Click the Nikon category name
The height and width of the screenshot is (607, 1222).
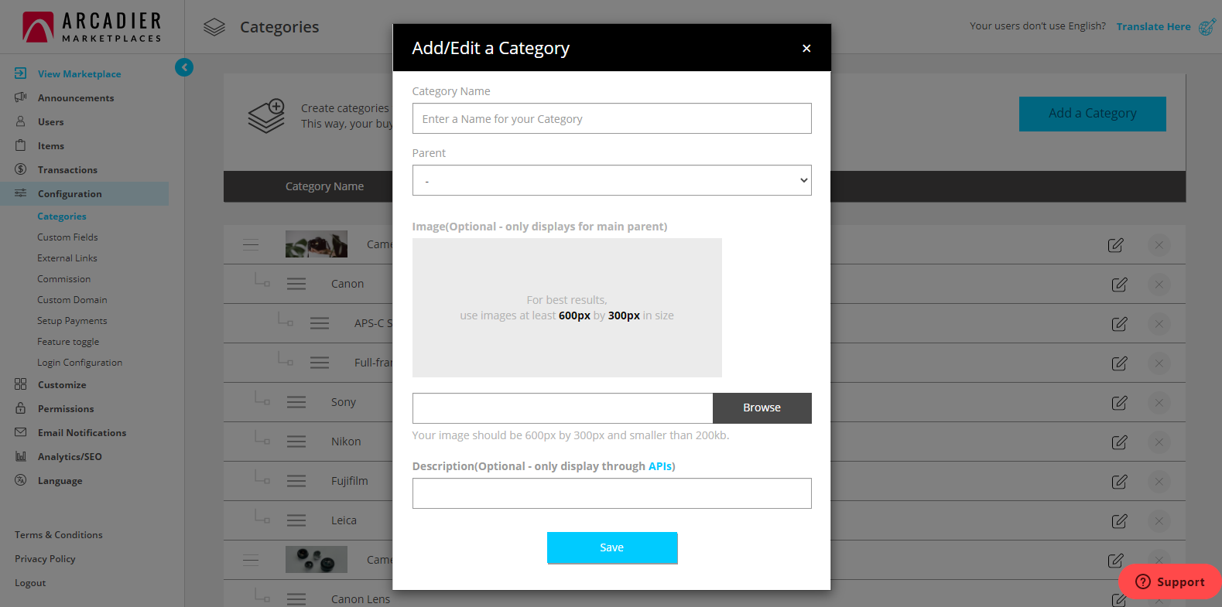[x=346, y=442]
